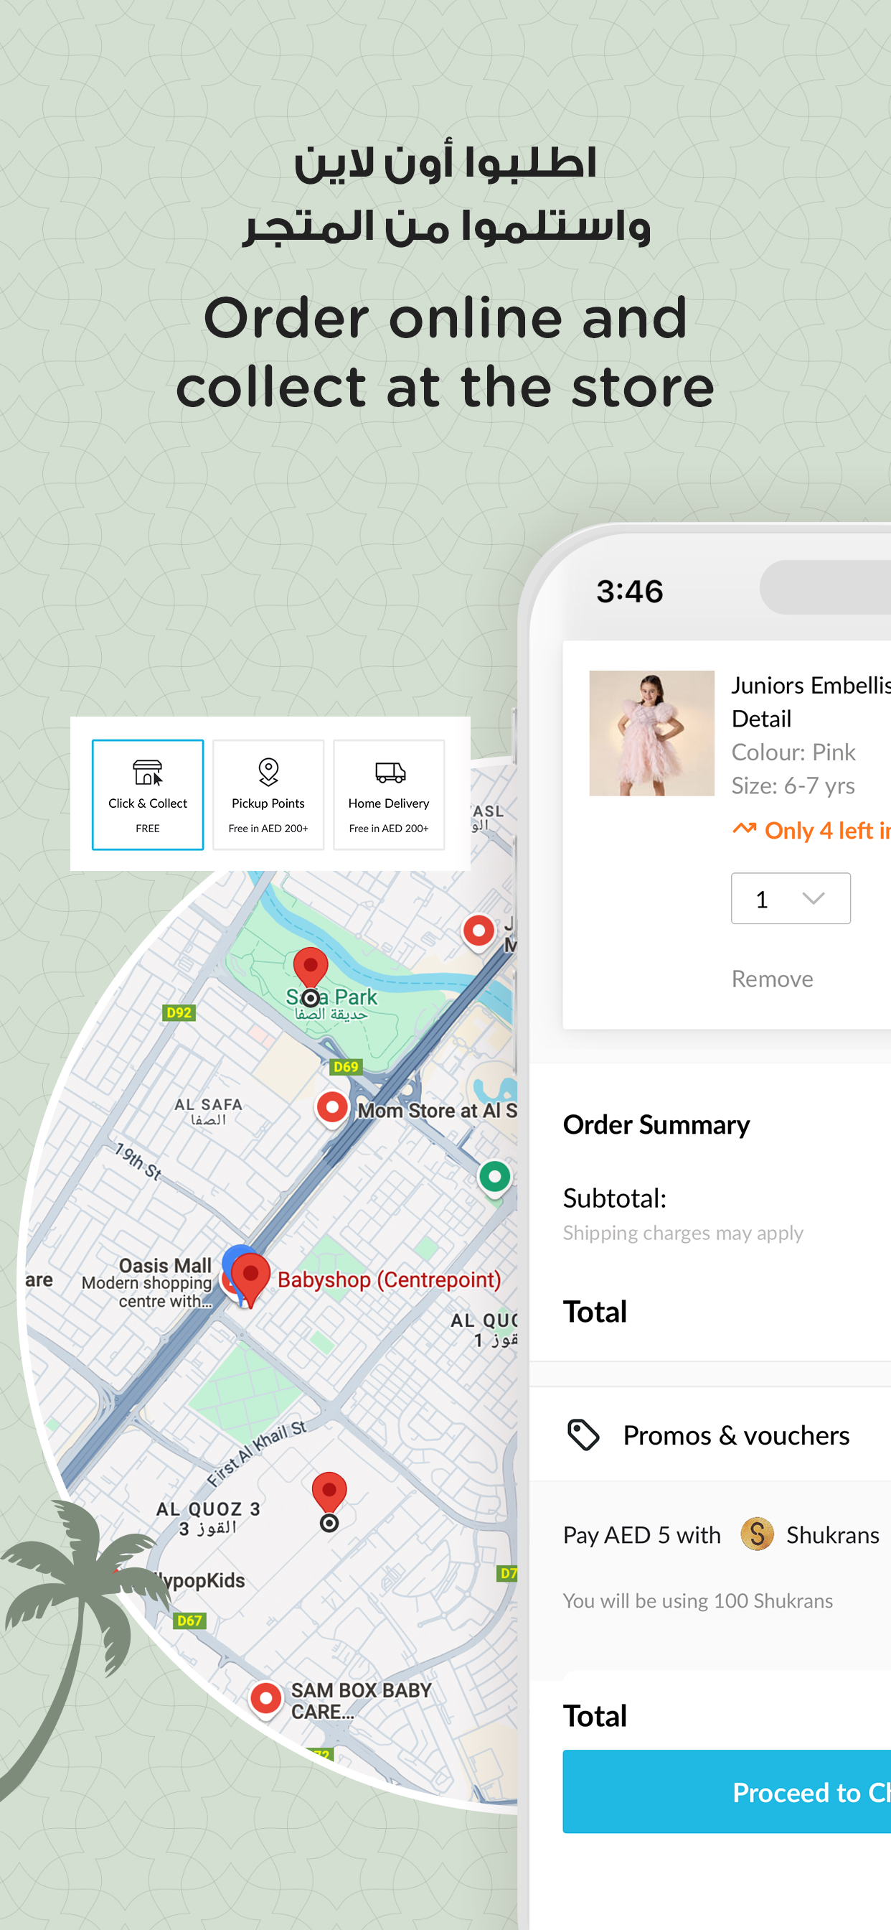
Task: Click the location pin icon in Pickup Points
Action: click(268, 772)
